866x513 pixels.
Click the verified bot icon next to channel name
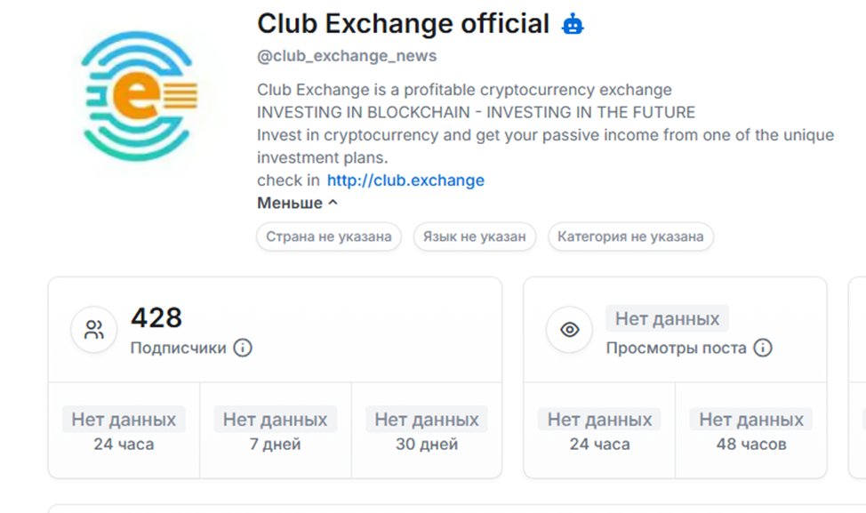point(572,23)
